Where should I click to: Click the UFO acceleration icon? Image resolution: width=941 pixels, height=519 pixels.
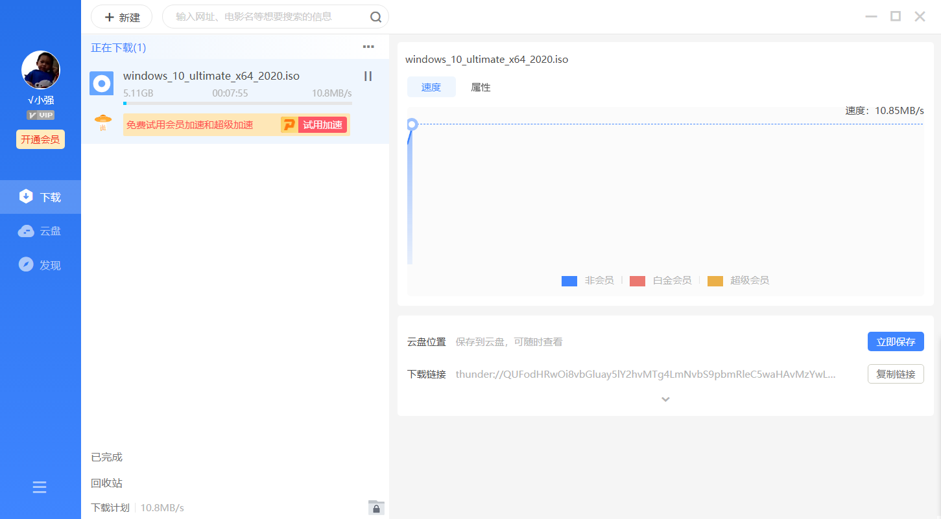[102, 123]
